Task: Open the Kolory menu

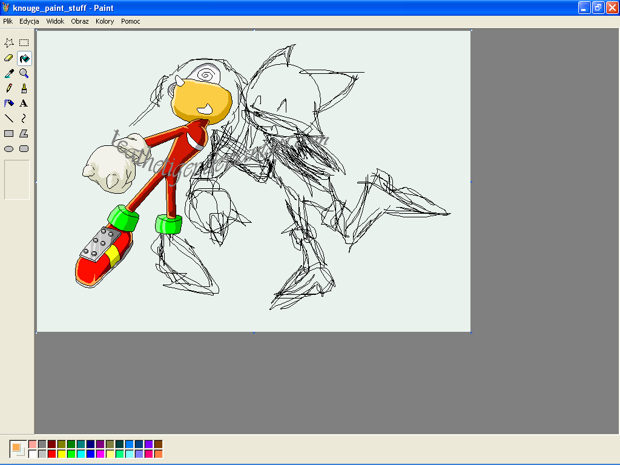Action: point(105,21)
